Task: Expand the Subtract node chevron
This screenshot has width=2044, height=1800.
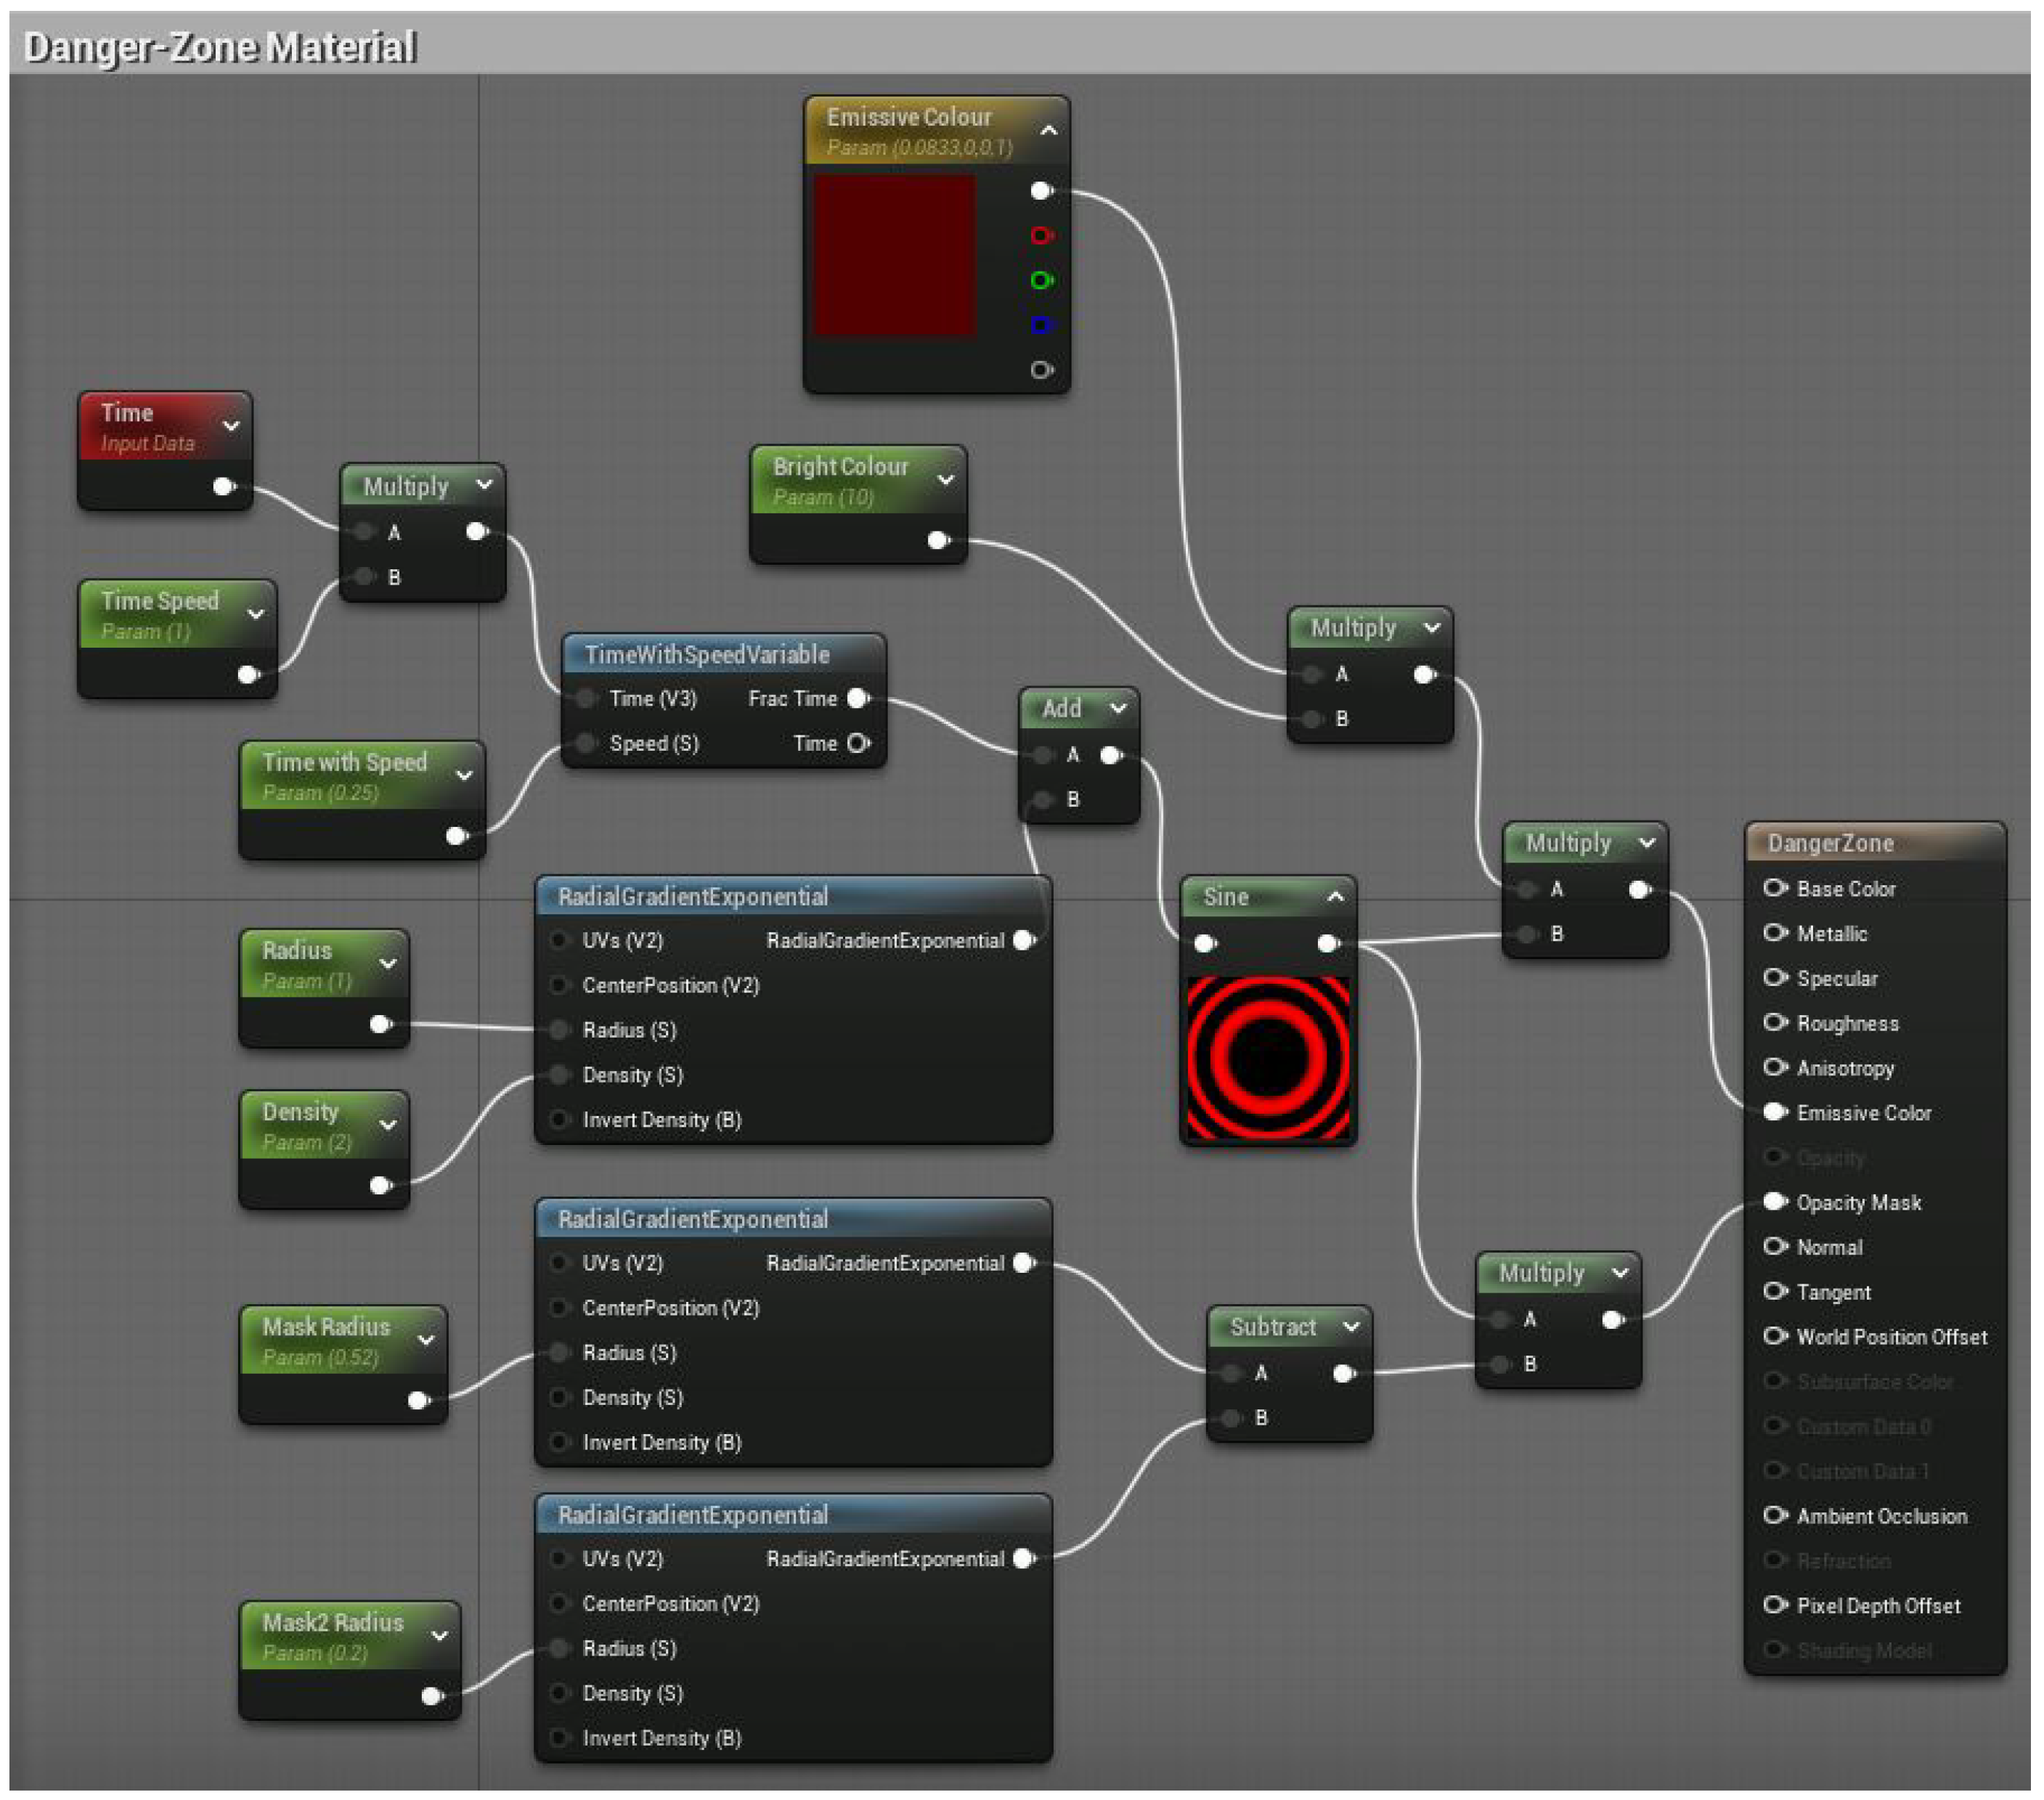Action: pyautogui.click(x=1351, y=1327)
